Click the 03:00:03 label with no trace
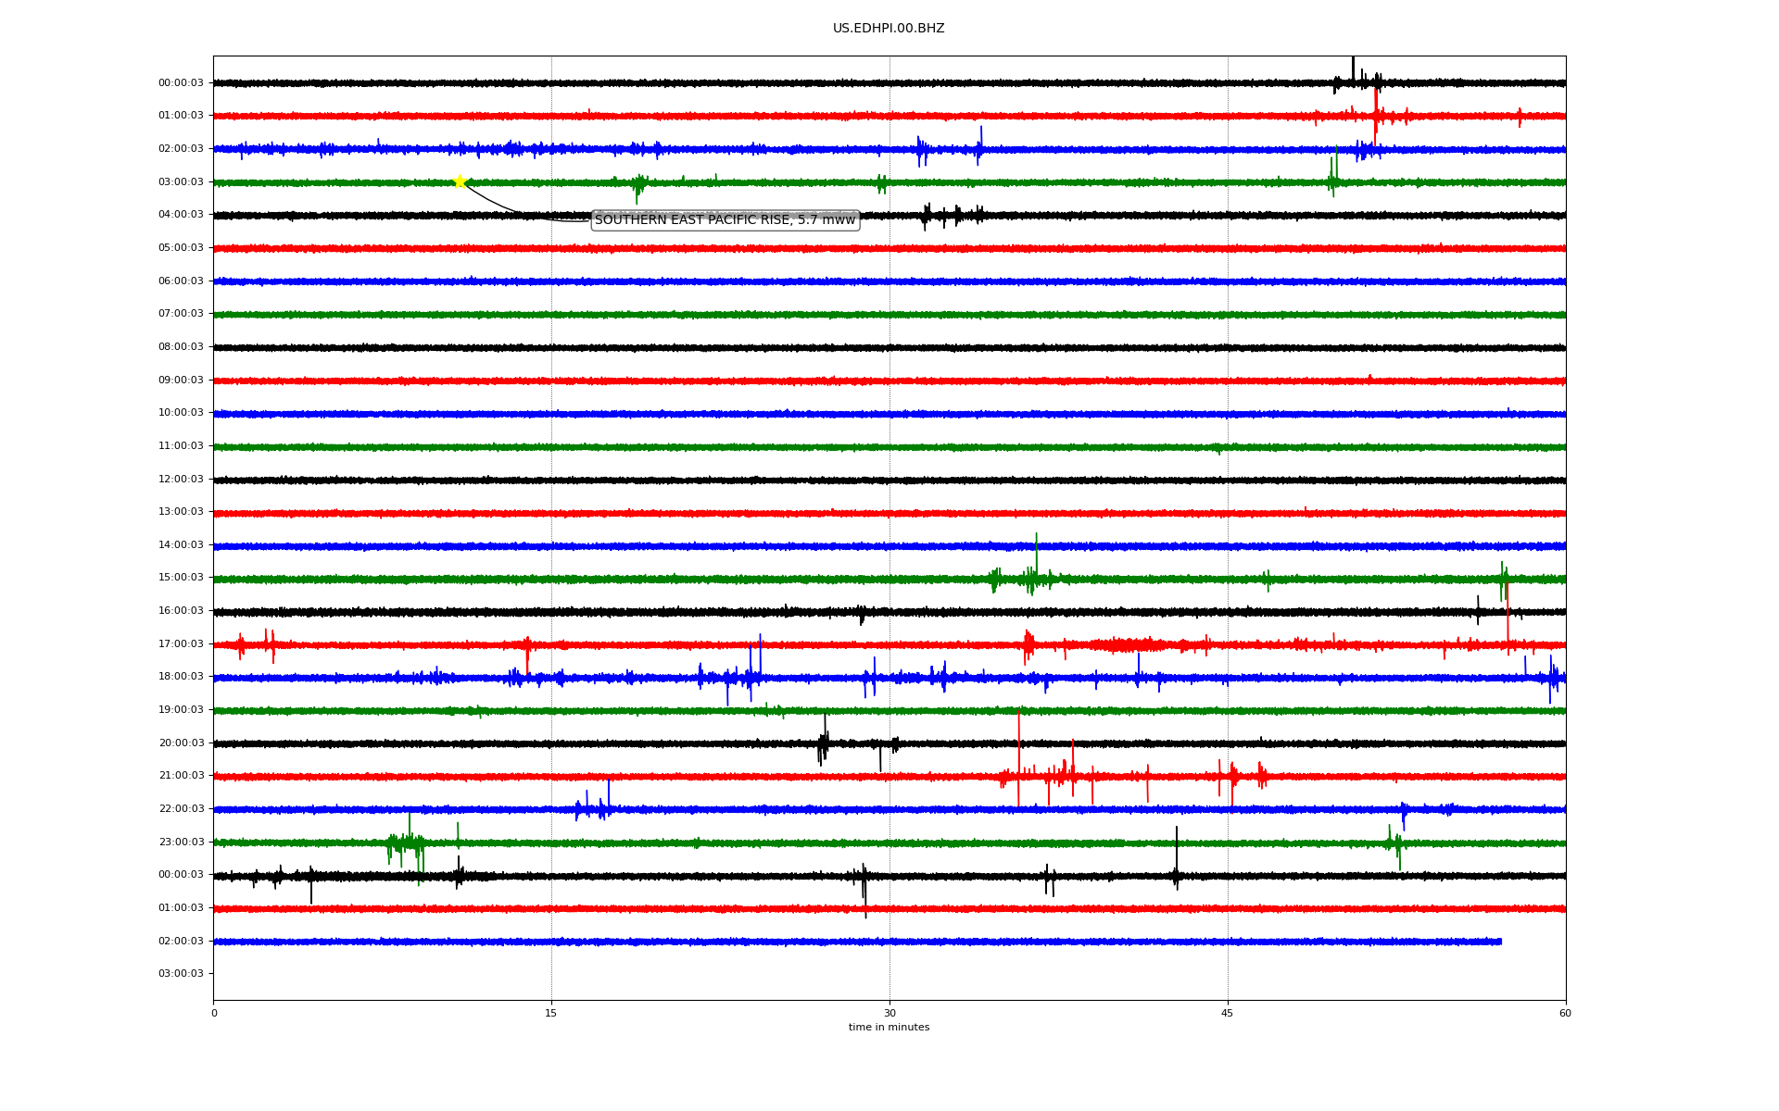The height and width of the screenshot is (1111, 1779). [181, 974]
